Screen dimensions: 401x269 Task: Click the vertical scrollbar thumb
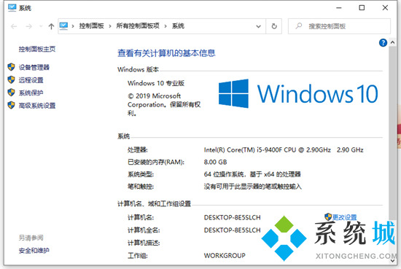tap(392, 133)
